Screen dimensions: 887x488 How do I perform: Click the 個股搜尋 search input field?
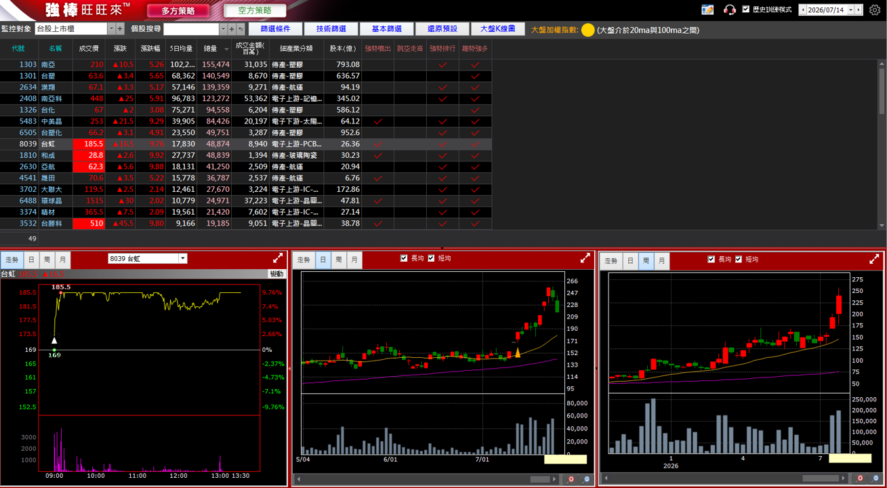[191, 29]
